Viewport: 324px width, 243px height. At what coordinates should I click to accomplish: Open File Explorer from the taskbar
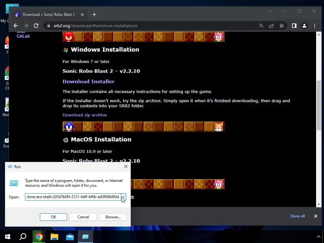click(x=54, y=237)
